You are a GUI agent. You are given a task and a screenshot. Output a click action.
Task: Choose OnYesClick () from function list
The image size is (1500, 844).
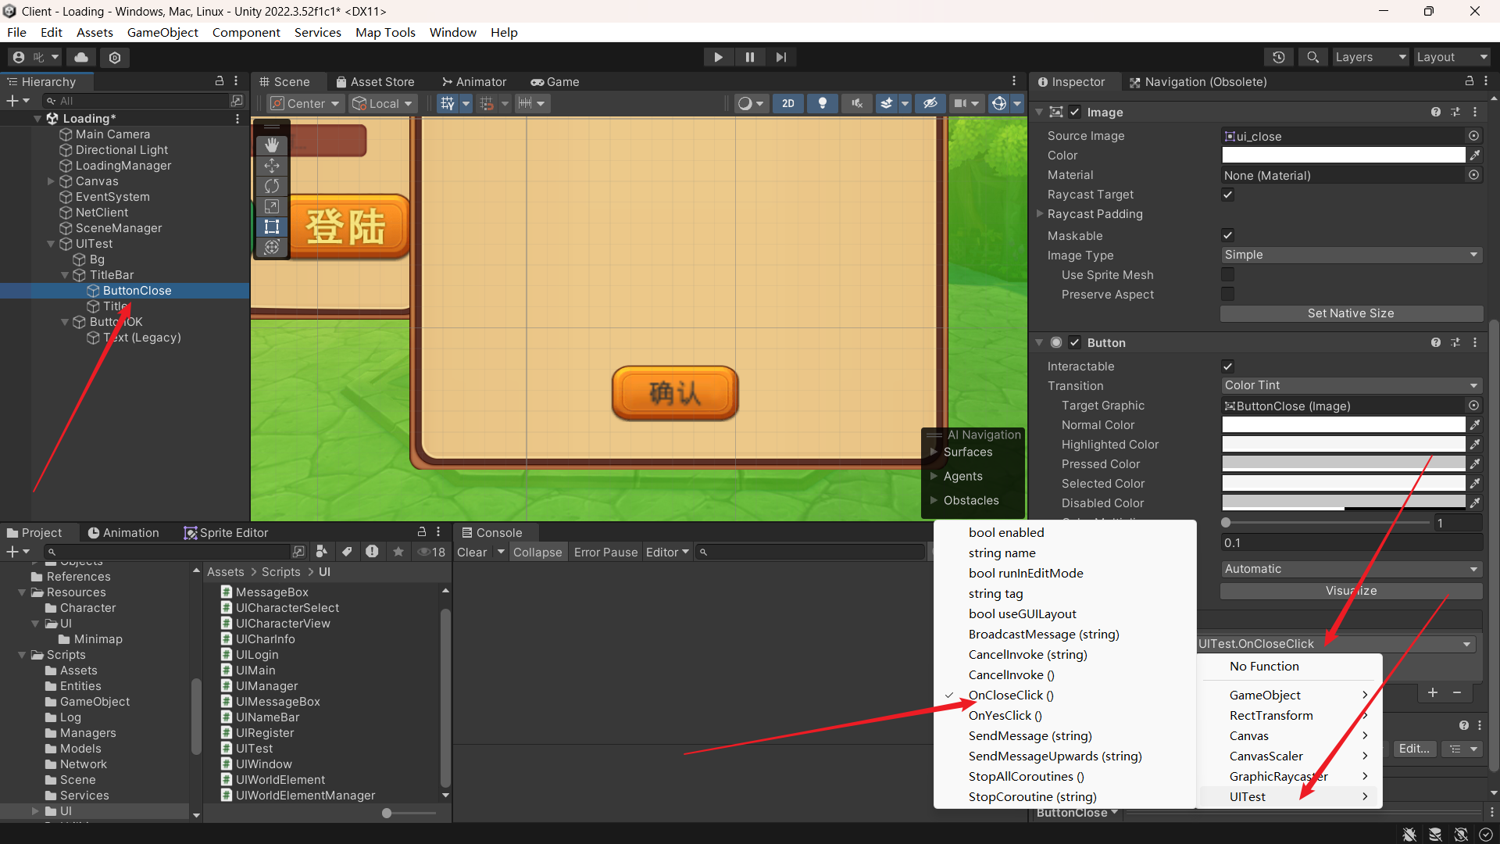pos(1005,715)
